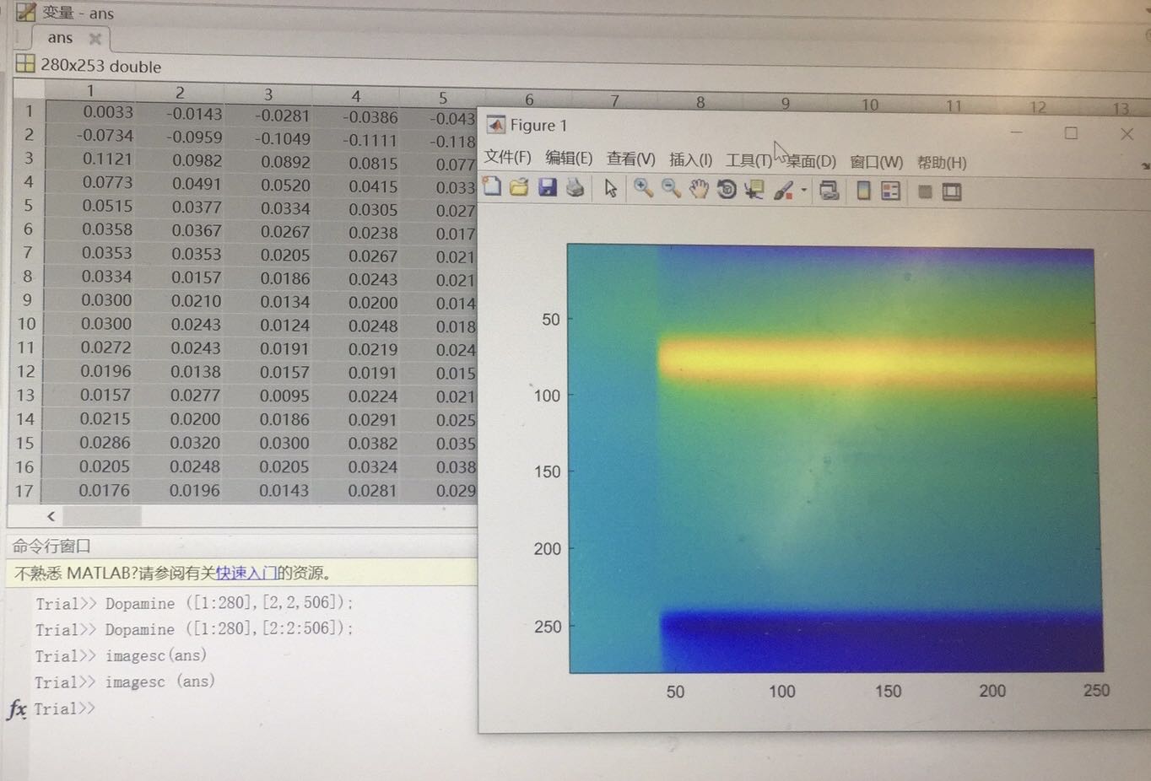The height and width of the screenshot is (781, 1151).
Task: Print the figure using the printer icon
Action: pos(575,187)
